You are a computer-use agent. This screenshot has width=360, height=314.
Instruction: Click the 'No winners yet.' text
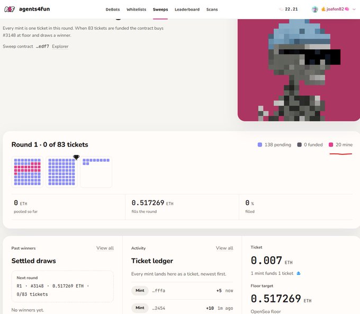tap(28, 310)
